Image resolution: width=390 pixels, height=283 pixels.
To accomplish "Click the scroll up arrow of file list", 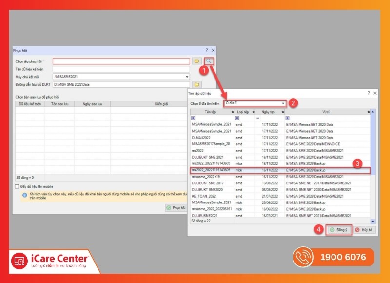I will pos(373,112).
